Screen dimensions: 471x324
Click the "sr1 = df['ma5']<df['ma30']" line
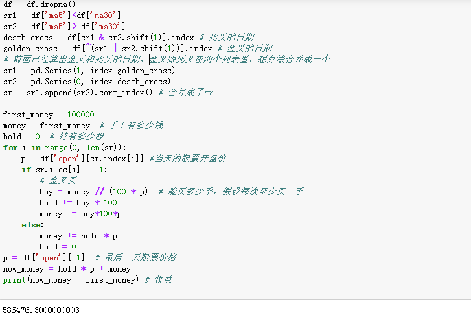(62, 16)
